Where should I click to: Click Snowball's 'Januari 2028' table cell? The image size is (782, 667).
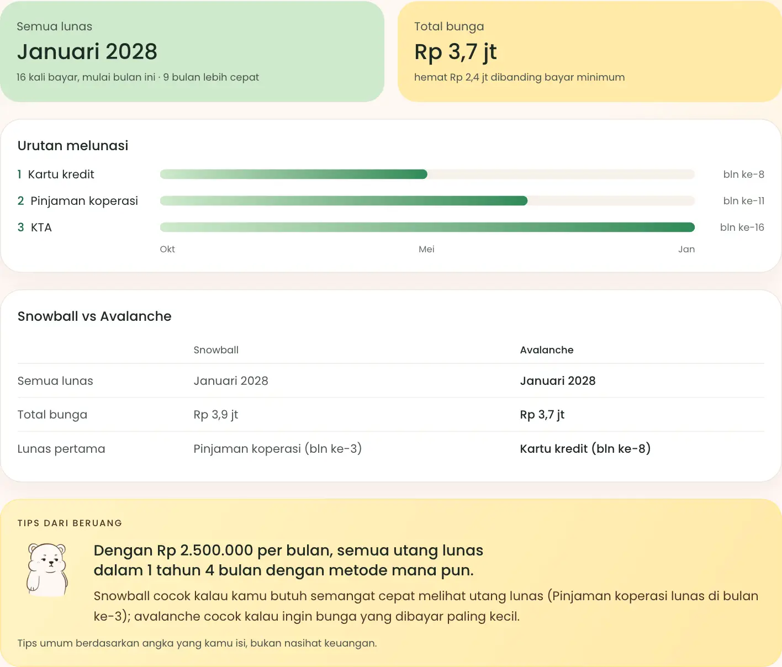coord(231,381)
